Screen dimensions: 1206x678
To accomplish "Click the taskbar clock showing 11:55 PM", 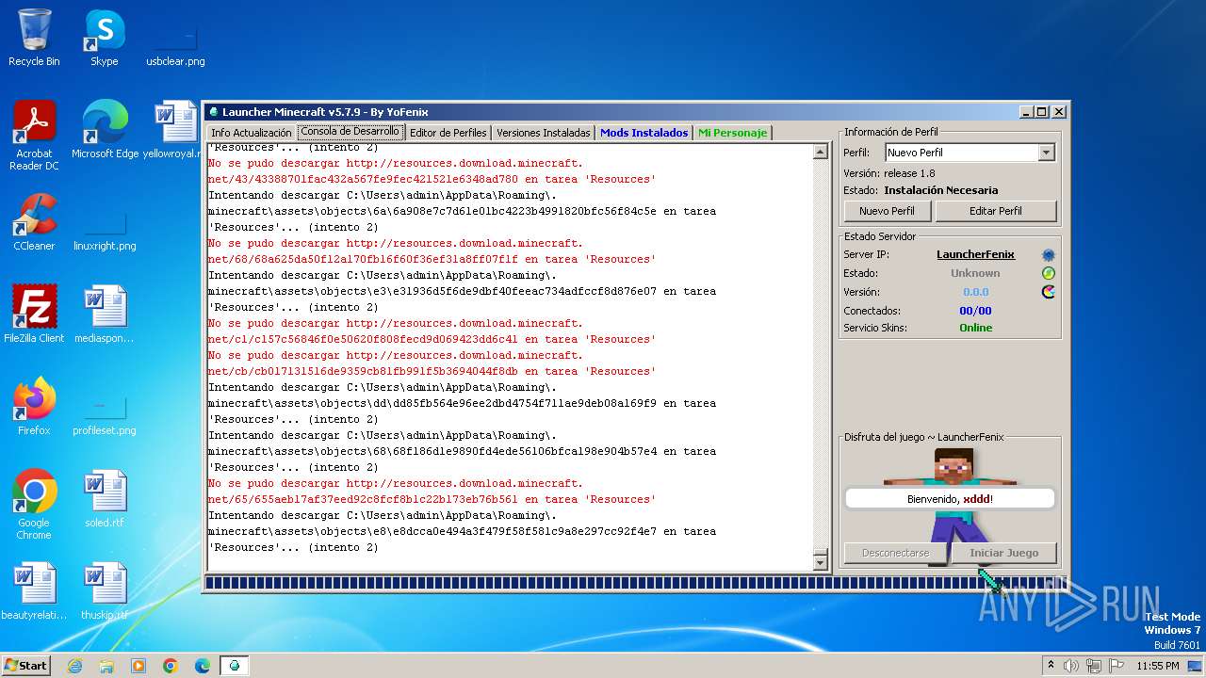I will pos(1157,666).
